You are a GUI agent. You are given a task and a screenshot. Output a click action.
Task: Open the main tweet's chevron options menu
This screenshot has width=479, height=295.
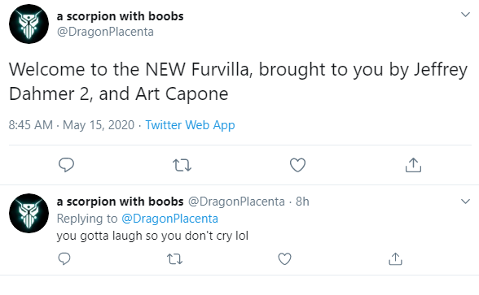click(465, 15)
